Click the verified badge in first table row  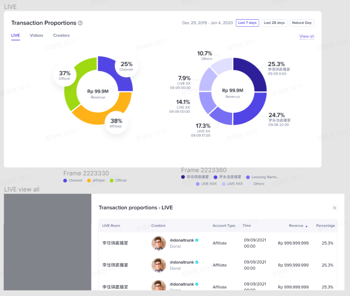[x=197, y=240]
